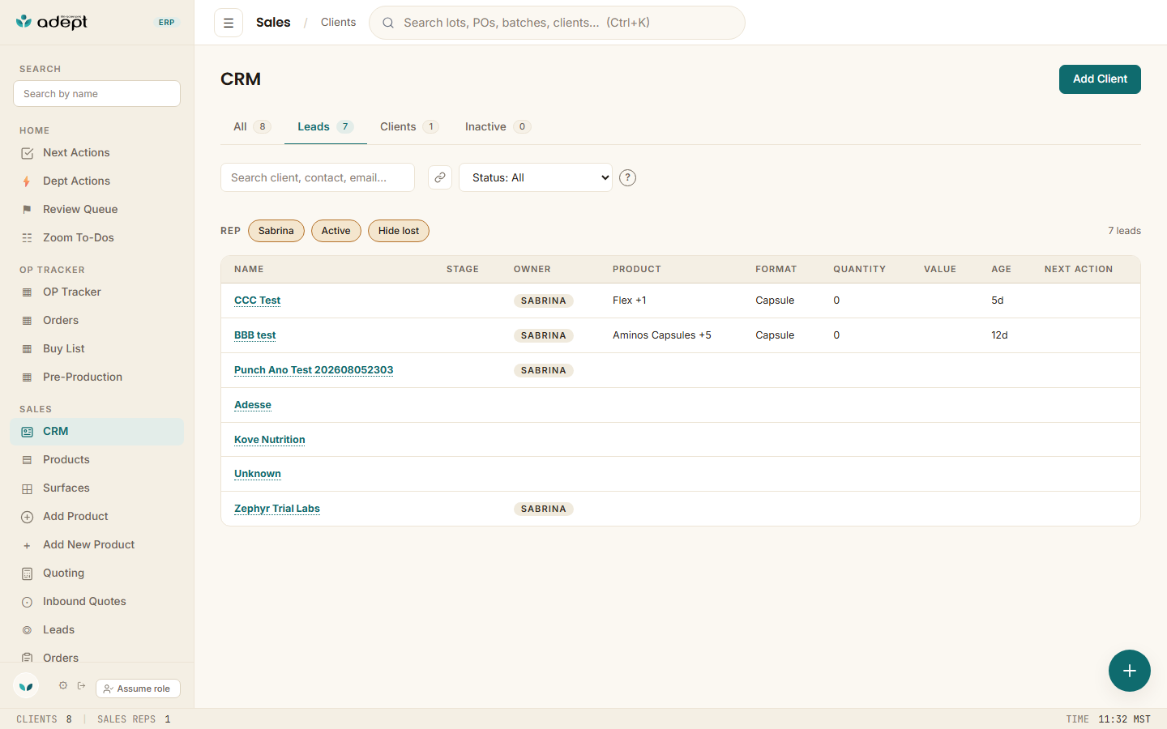Go to OP Tracker Orders
This screenshot has height=729, width=1167.
[97, 320]
